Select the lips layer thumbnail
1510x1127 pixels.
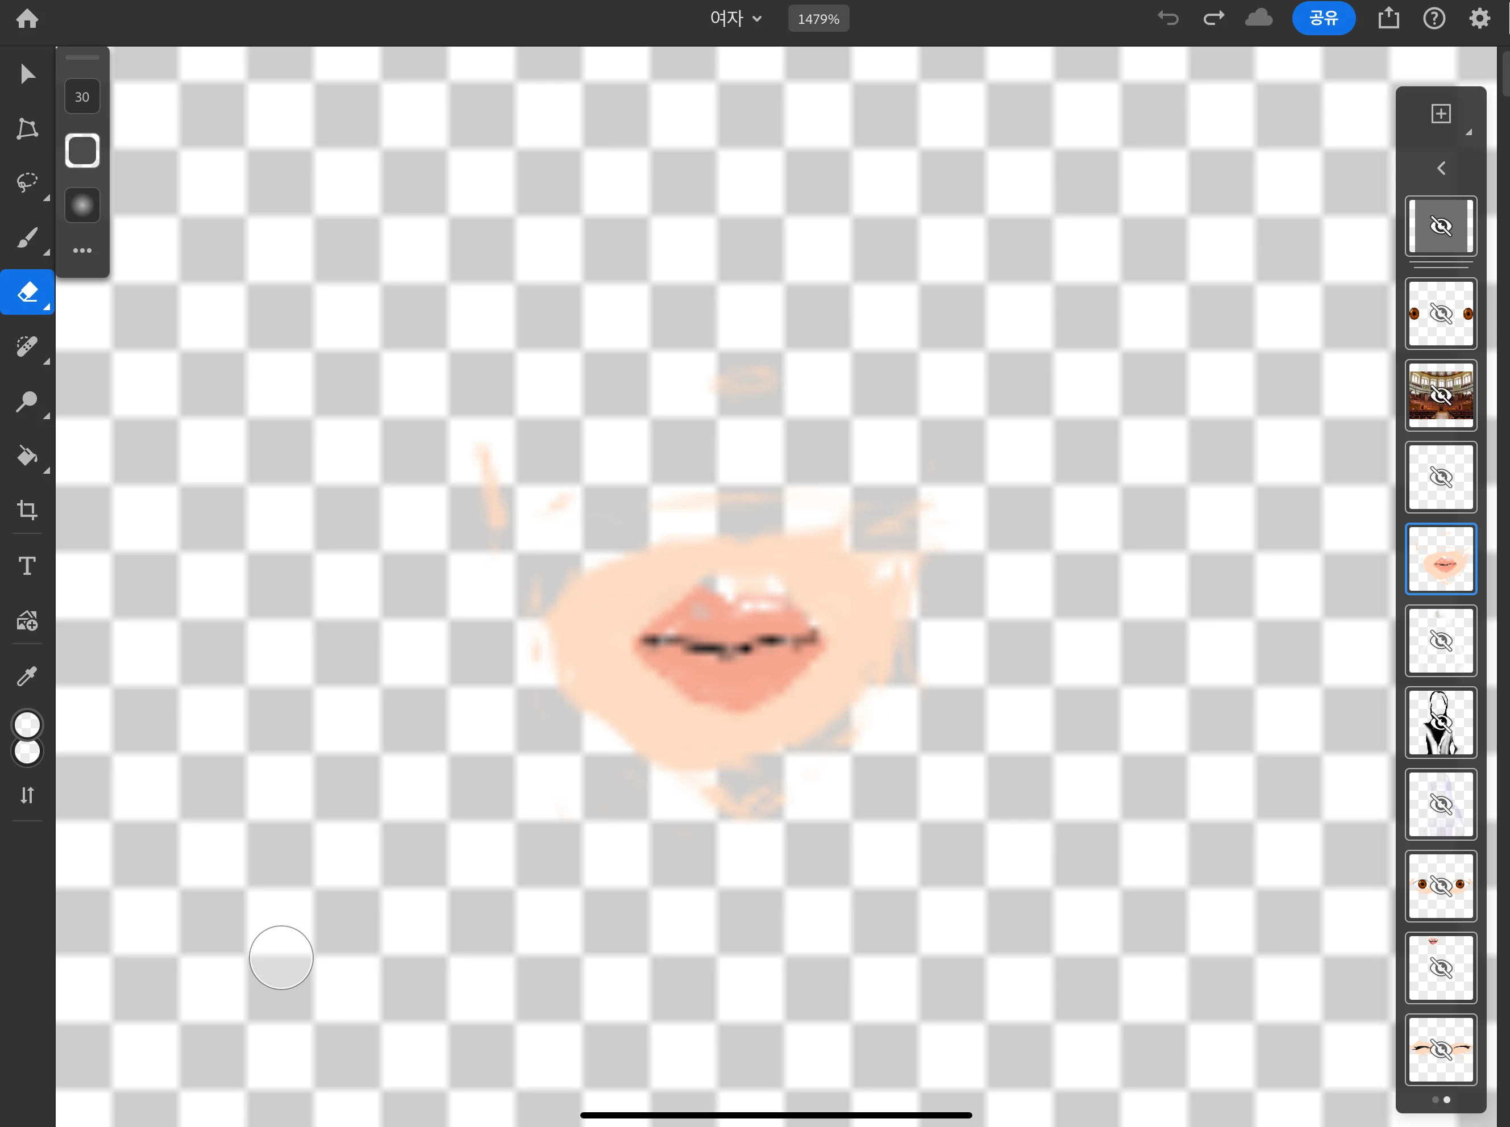[1441, 560]
